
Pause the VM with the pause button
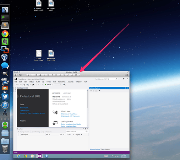pyautogui.click(x=16, y=75)
